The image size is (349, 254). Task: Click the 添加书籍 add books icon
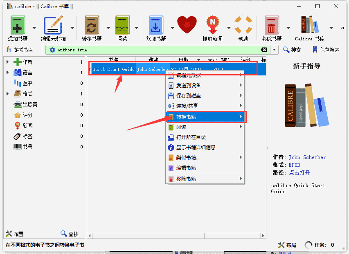tap(18, 25)
